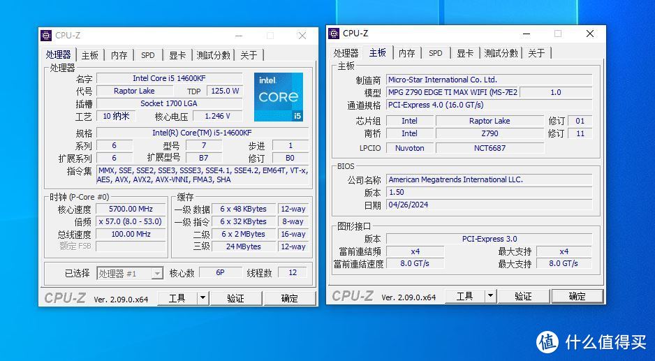This screenshot has height=361, width=655.
Task: Click the Micro-Star International Co. Ltd. field
Action: pyautogui.click(x=489, y=80)
